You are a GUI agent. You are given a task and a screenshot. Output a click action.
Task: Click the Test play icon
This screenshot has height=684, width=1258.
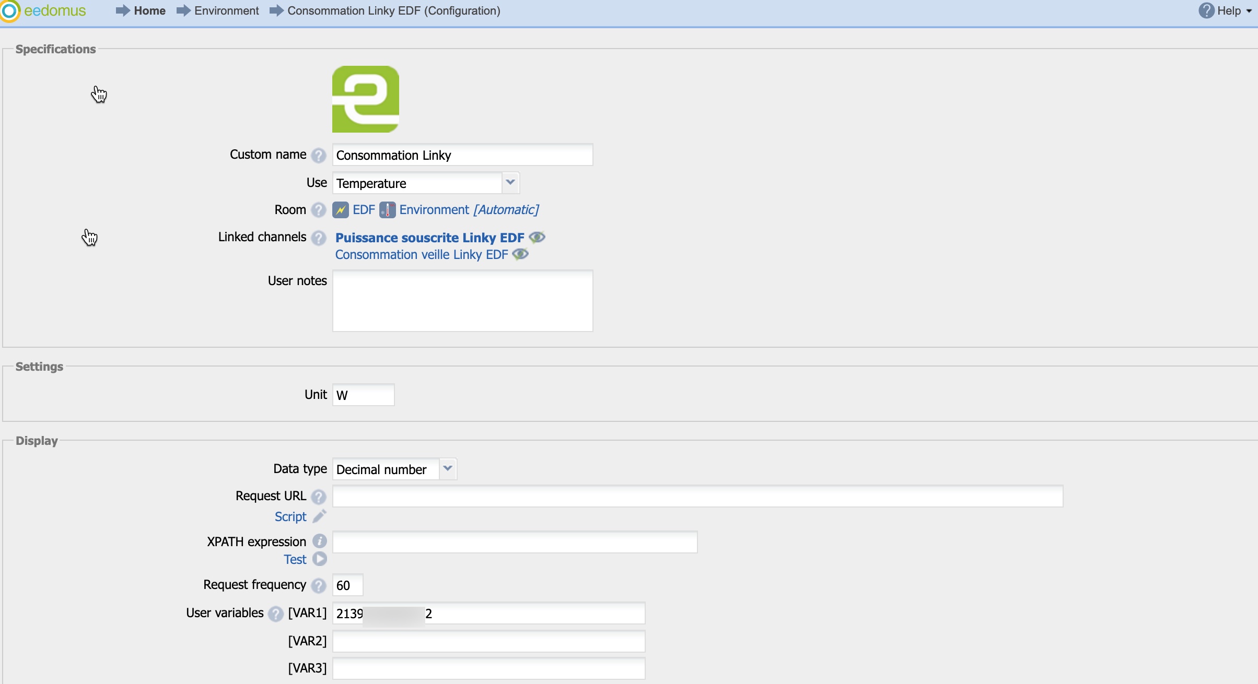pyautogui.click(x=319, y=559)
